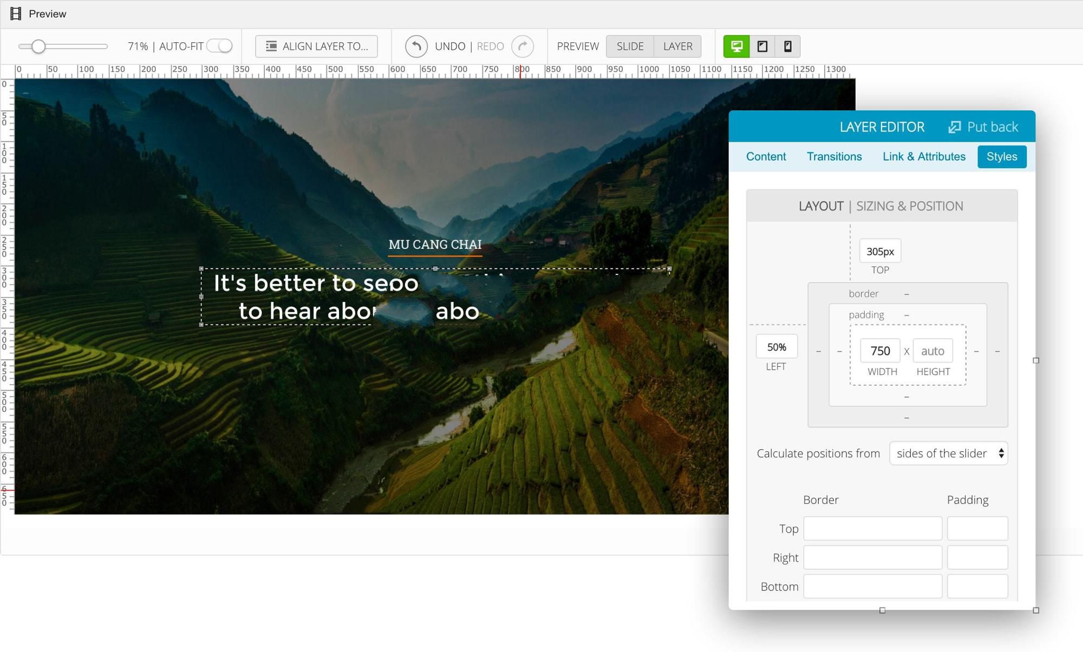This screenshot has width=1083, height=652.
Task: Open the Content tab
Action: [766, 157]
